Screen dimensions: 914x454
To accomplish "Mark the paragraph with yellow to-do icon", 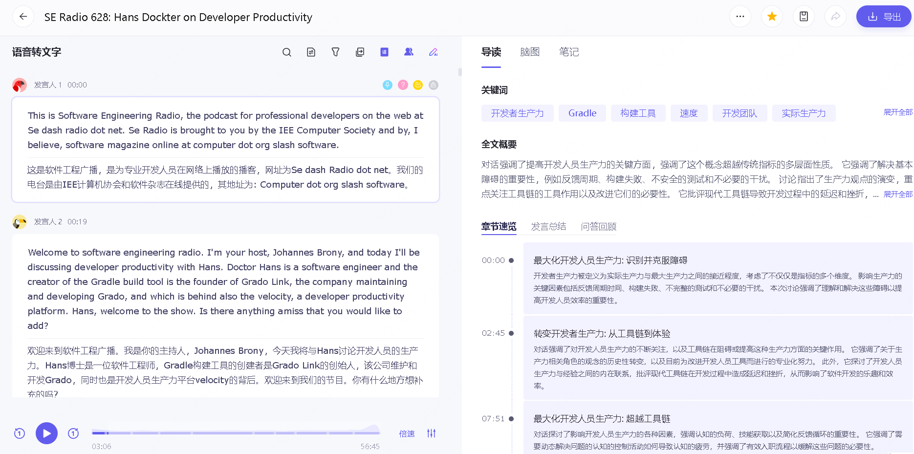I will [418, 85].
